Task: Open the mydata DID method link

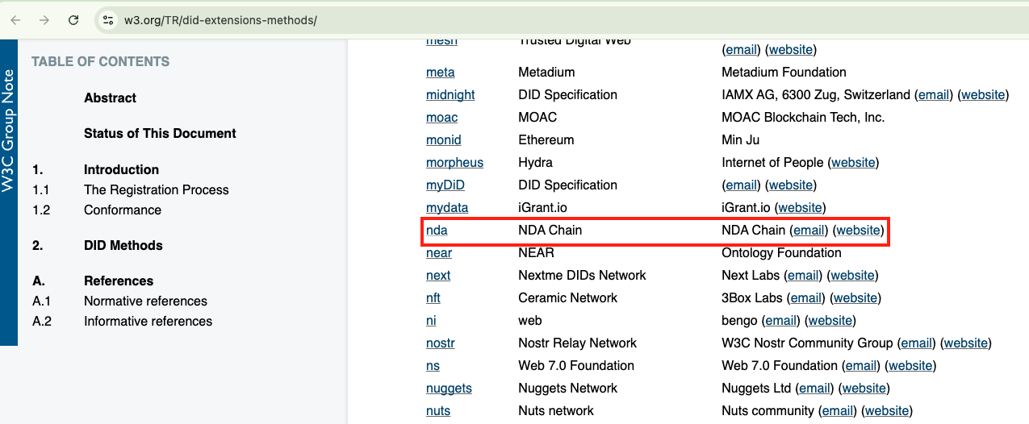Action: tap(447, 207)
